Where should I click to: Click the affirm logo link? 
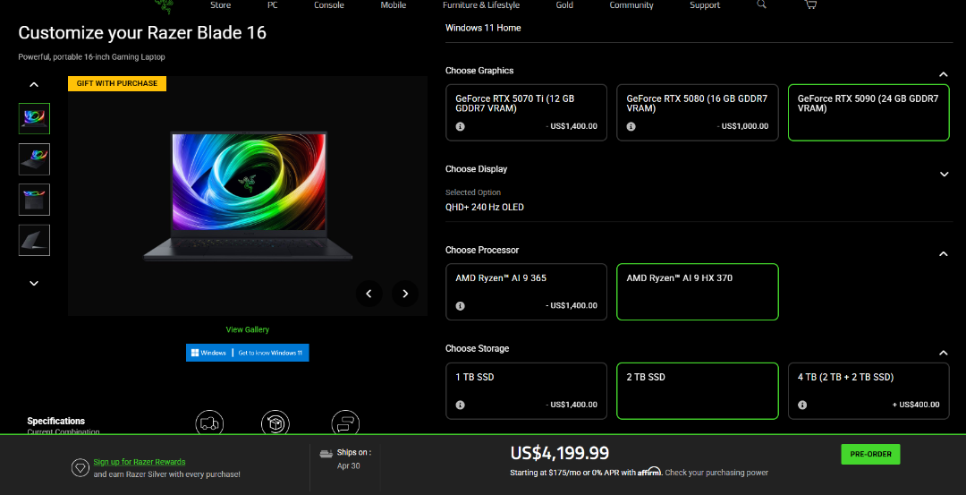[649, 472]
